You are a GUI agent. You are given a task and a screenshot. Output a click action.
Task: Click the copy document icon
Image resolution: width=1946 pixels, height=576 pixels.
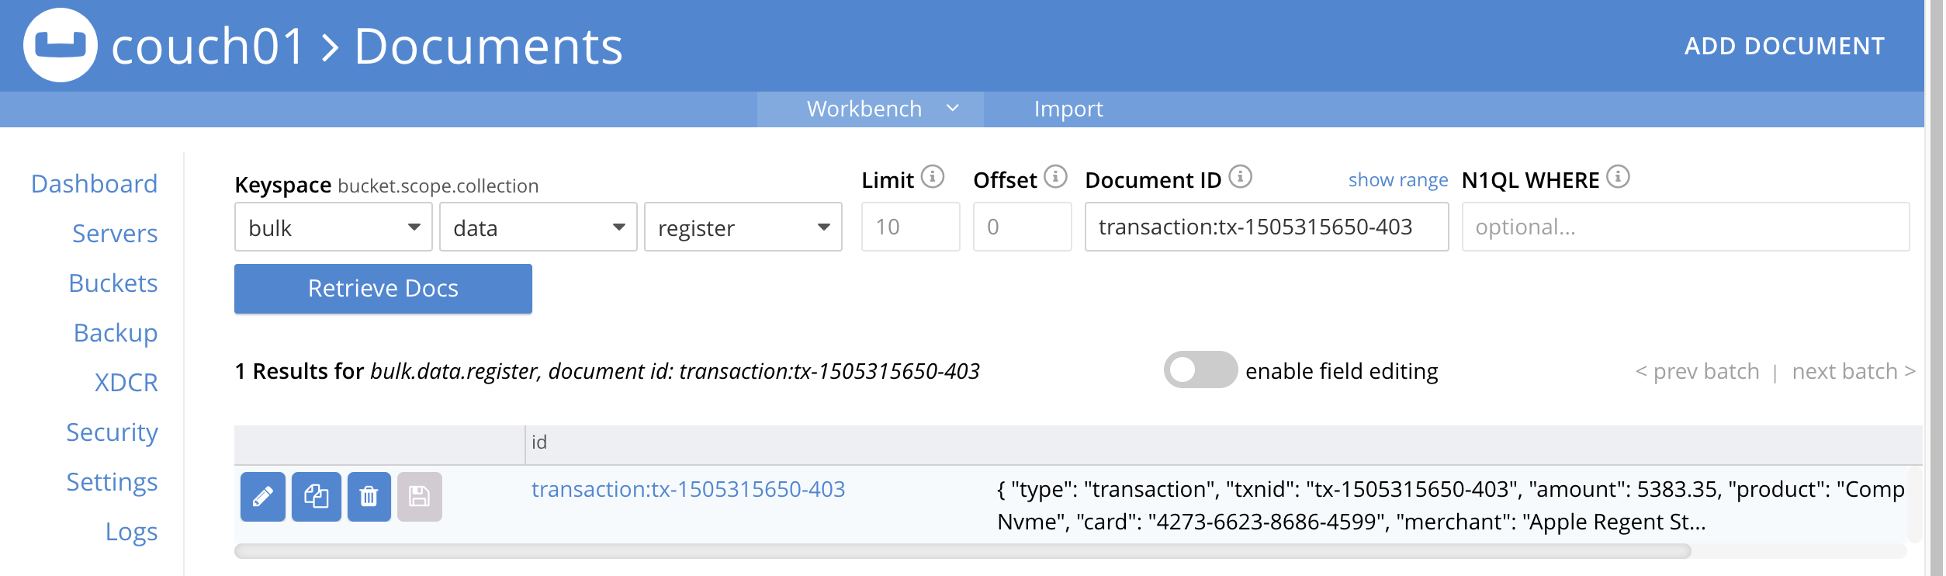pyautogui.click(x=316, y=497)
